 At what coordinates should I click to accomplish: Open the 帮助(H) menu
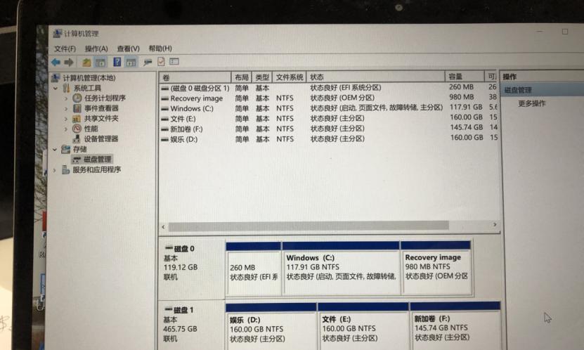coord(160,48)
